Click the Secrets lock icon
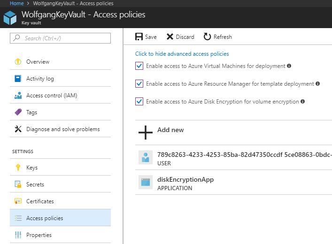Viewport: 332px width, 244px height. pos(18,184)
